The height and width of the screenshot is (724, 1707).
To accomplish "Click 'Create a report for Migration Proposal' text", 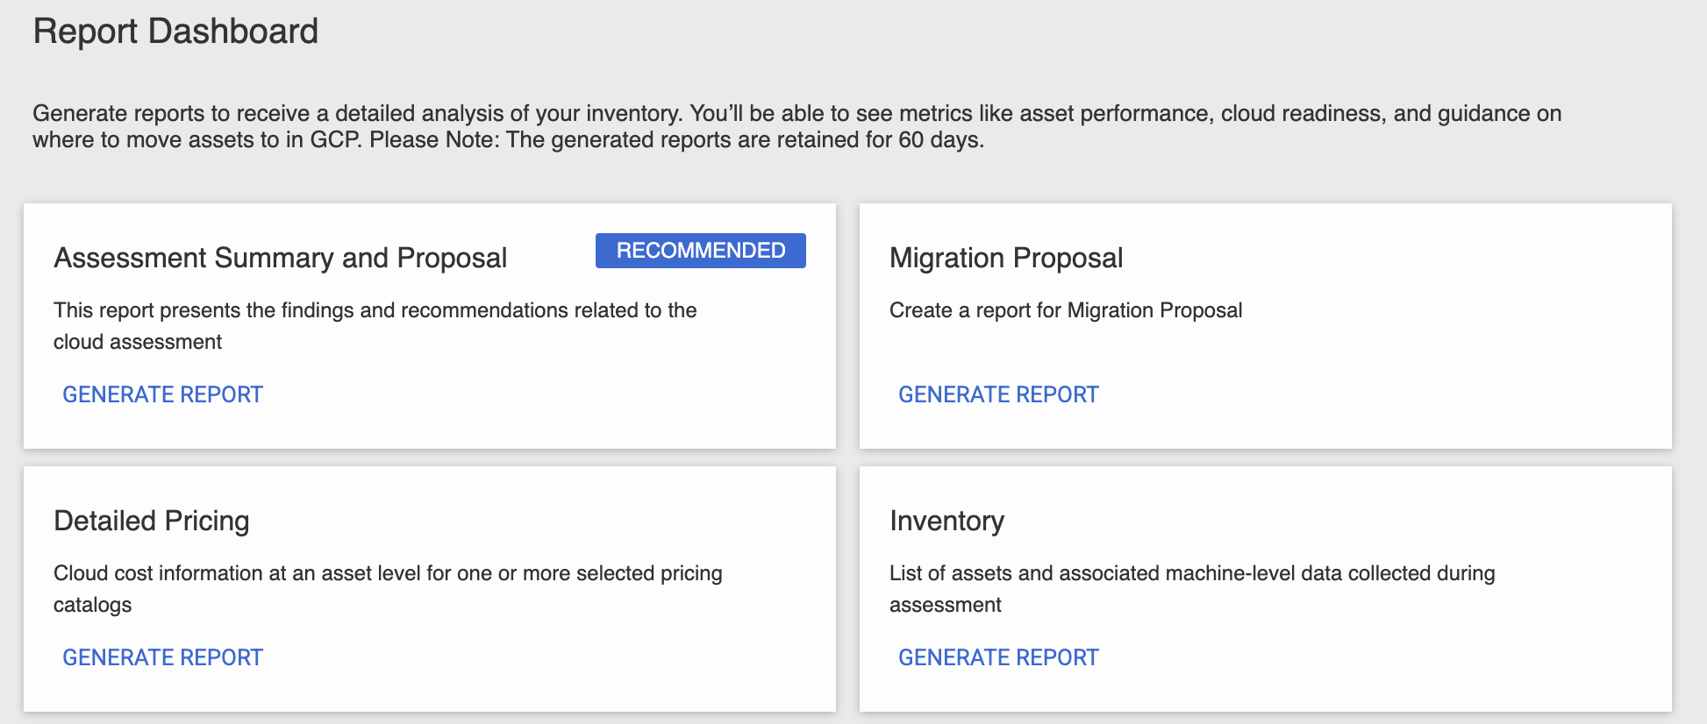I will click(x=1066, y=310).
